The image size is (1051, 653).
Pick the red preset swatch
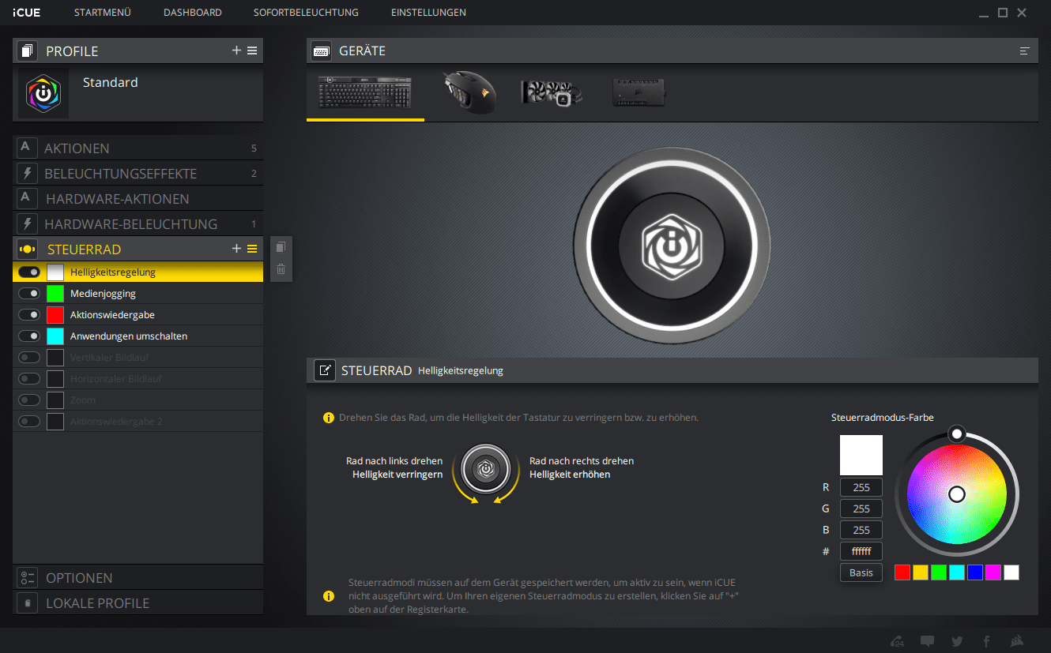point(902,572)
